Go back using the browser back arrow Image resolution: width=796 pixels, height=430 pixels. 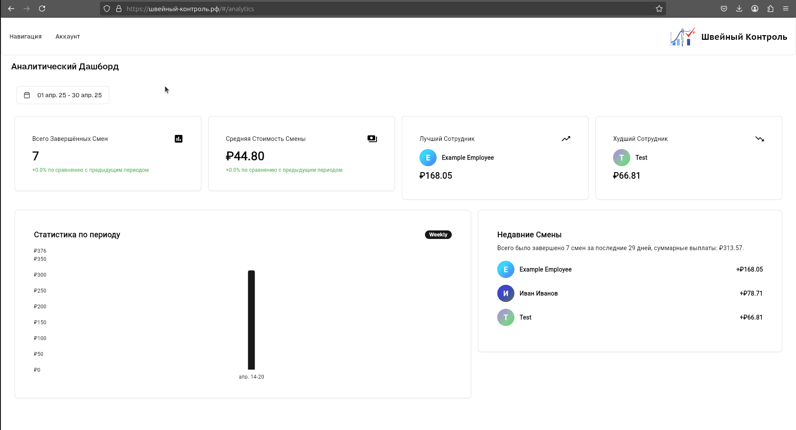(x=11, y=9)
